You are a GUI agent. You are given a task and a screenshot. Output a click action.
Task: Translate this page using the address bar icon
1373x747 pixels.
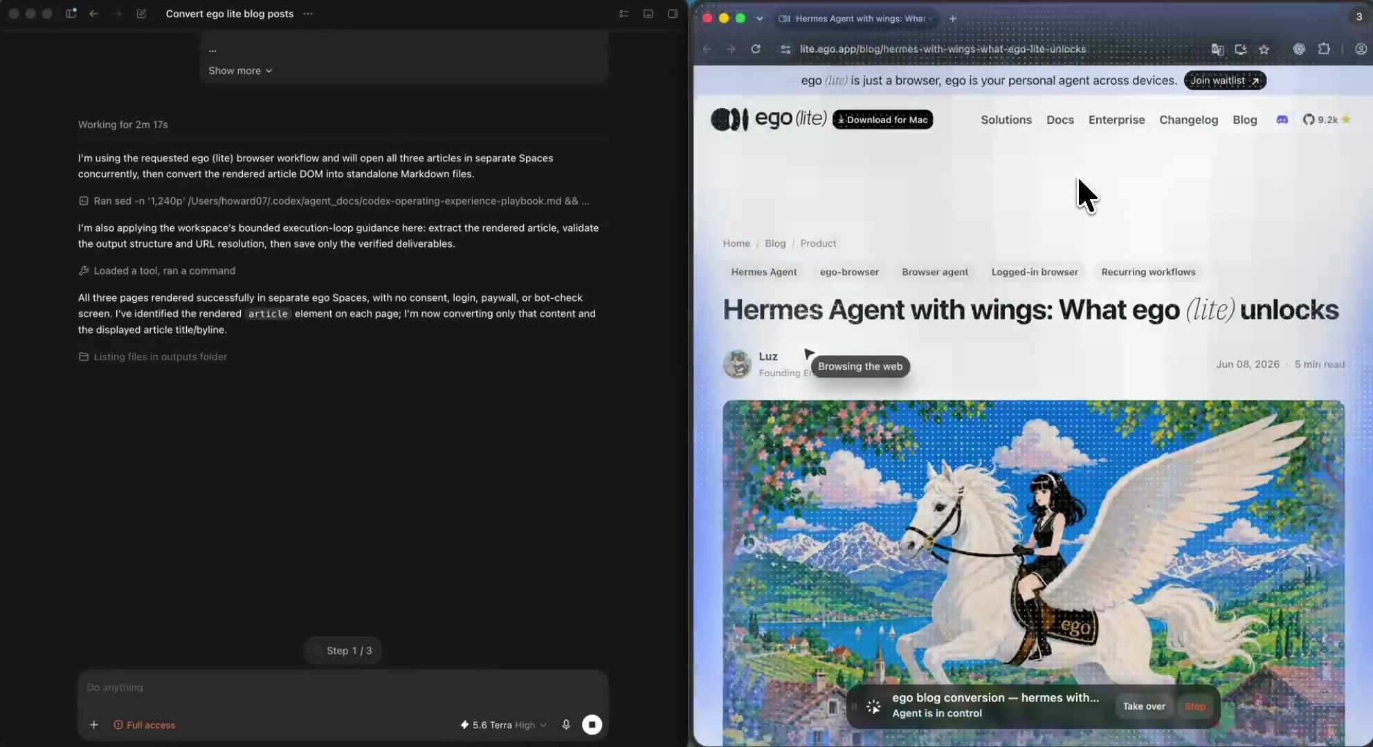click(x=1217, y=49)
